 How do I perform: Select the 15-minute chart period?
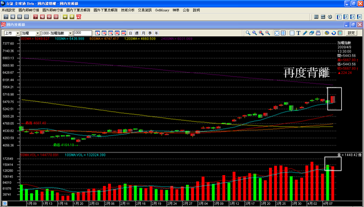pyautogui.click(x=110, y=33)
